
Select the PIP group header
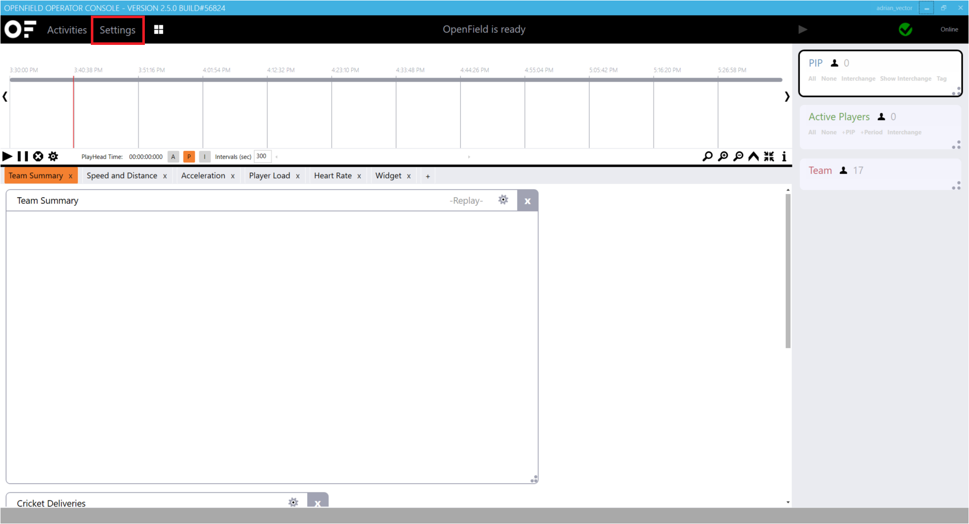816,63
